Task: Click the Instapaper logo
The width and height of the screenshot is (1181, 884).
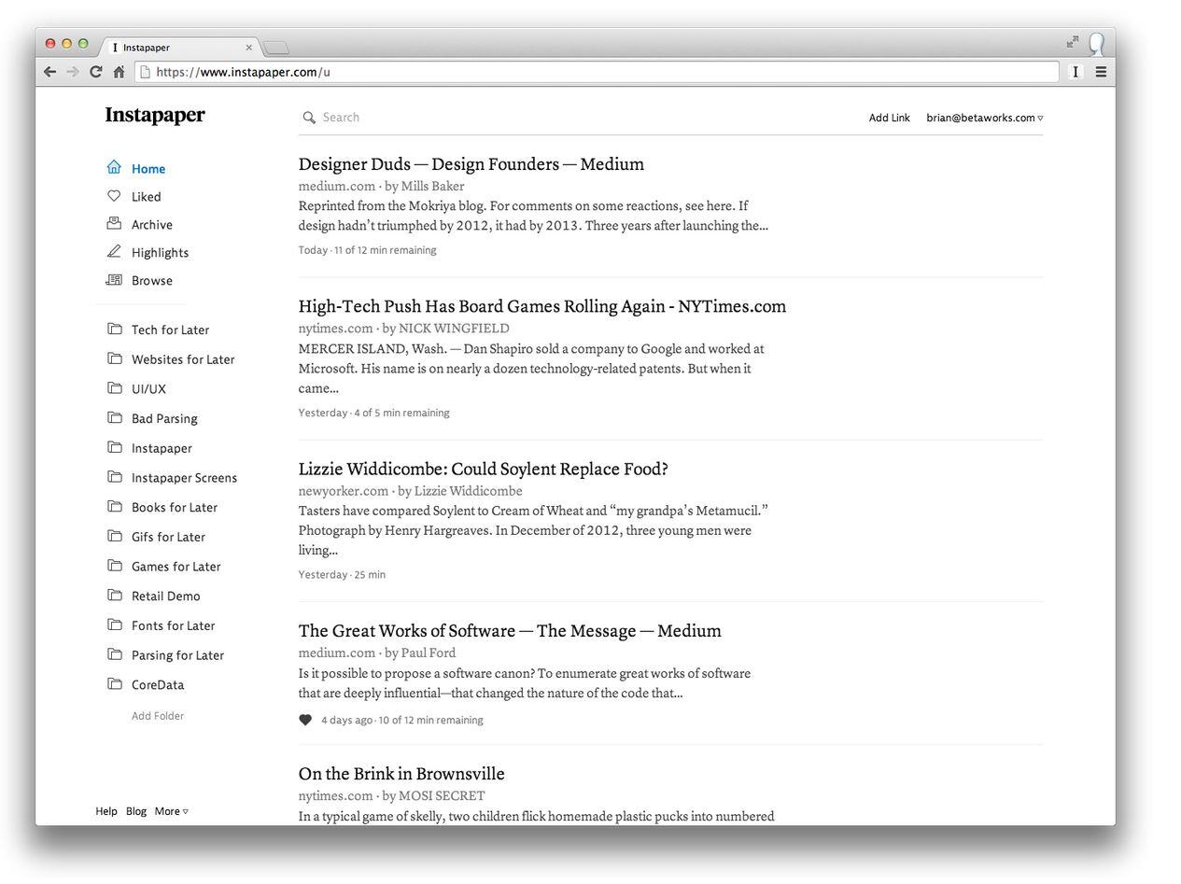Action: pyautogui.click(x=155, y=115)
